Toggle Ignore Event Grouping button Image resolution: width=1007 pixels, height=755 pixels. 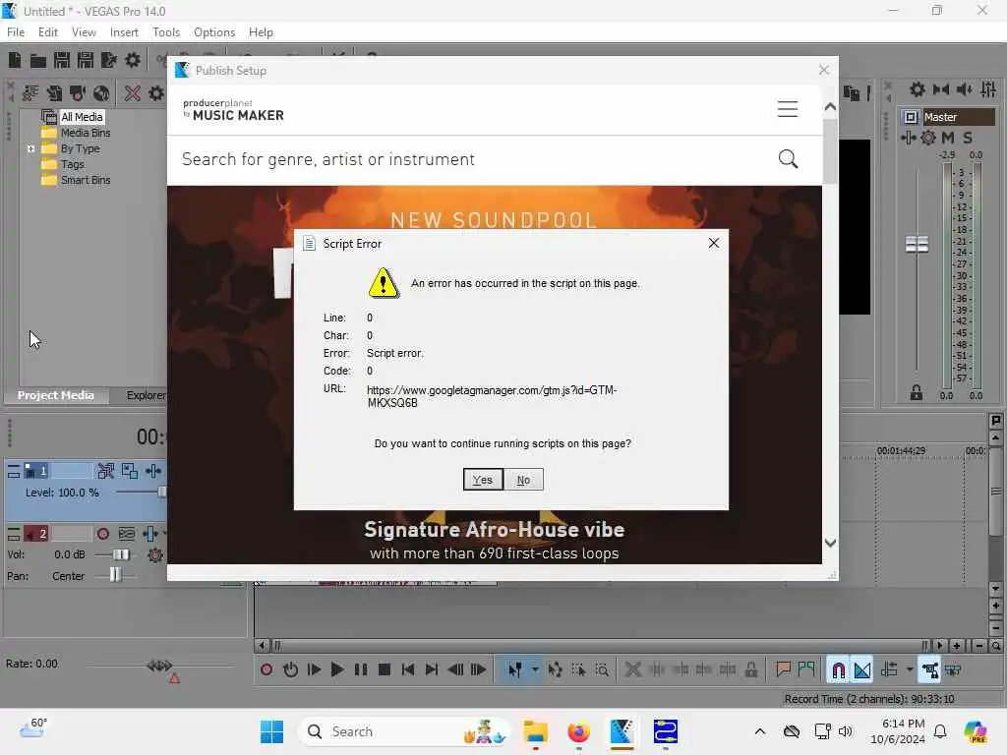coord(953,670)
